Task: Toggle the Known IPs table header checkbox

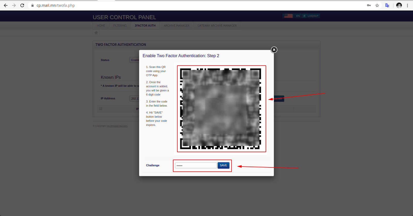Action: (x=101, y=109)
